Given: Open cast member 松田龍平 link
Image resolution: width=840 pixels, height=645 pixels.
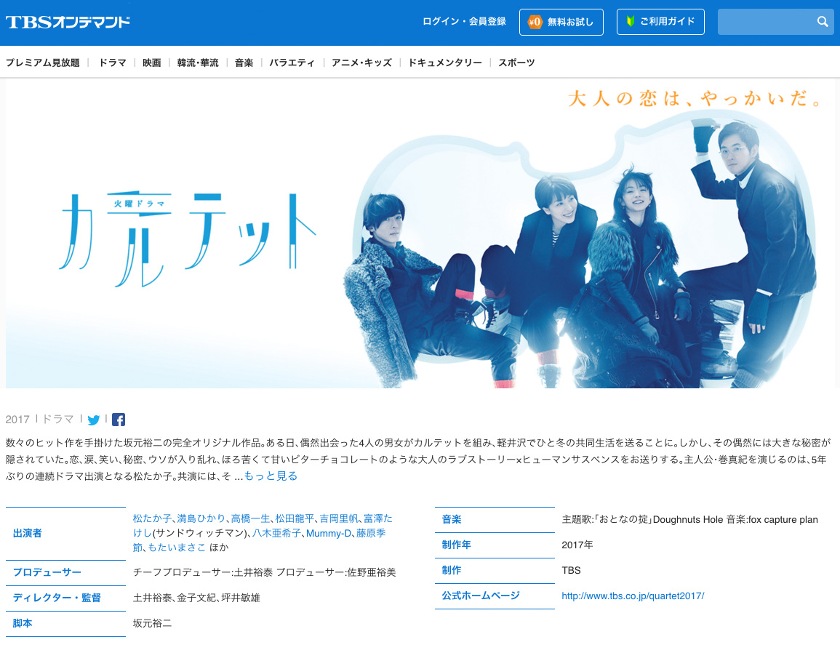Looking at the screenshot, I should (295, 518).
